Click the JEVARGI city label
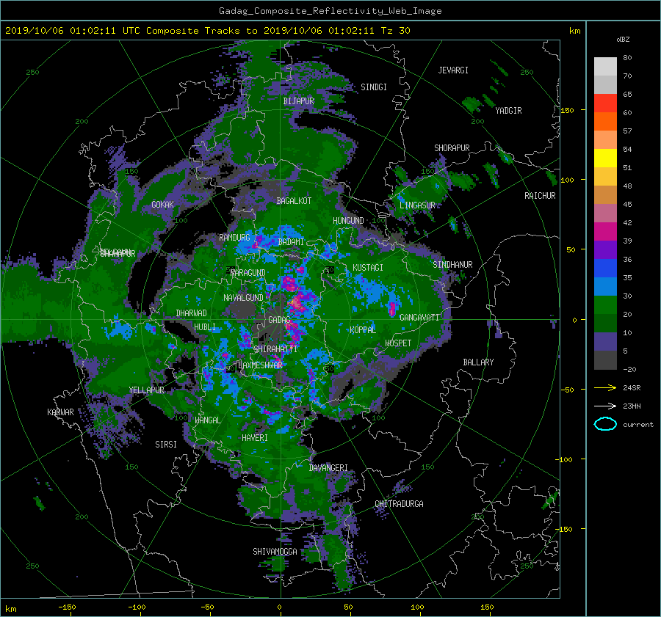This screenshot has height=617, width=661. tap(453, 70)
